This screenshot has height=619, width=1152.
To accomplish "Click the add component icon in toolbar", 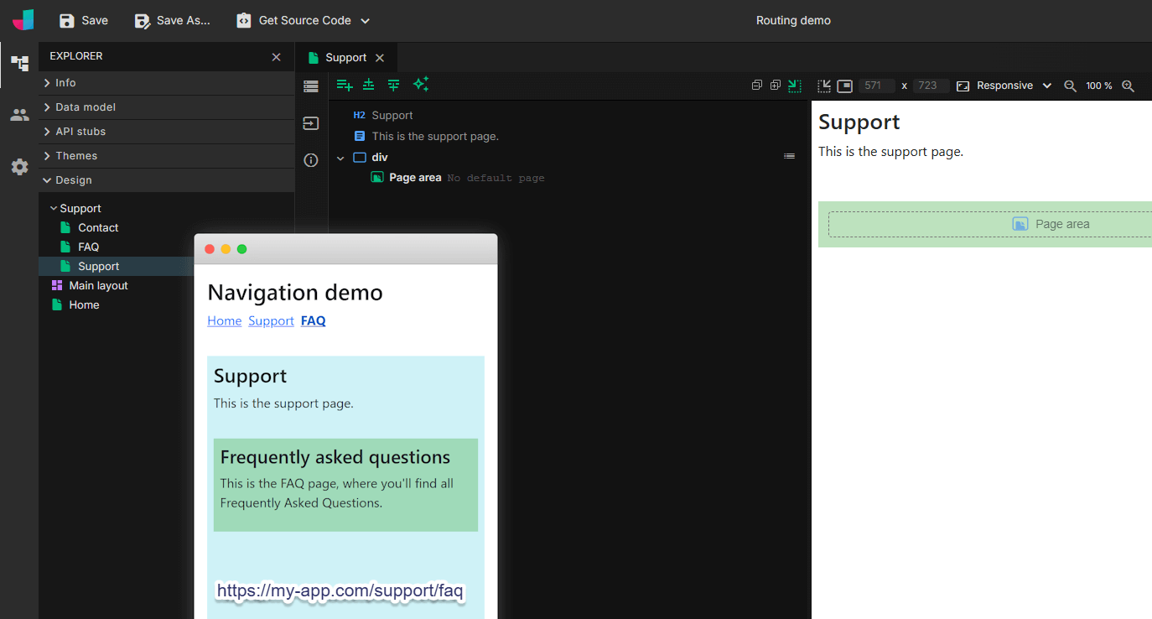I will 344,85.
